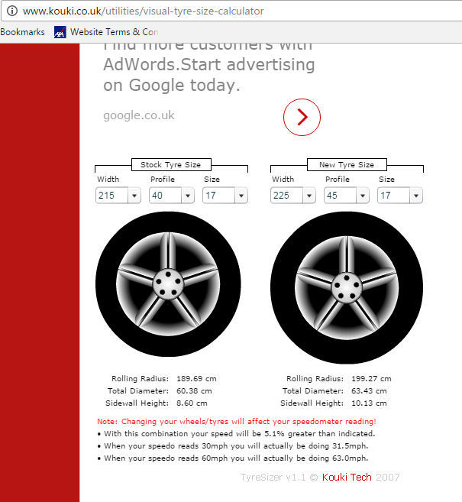462x502 pixels.
Task: Open the Kouki Tech link
Action: 347,478
